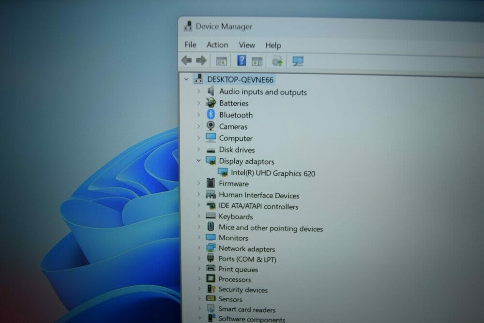Select the Smart card readers icon
The image size is (484, 323).
coord(211,308)
